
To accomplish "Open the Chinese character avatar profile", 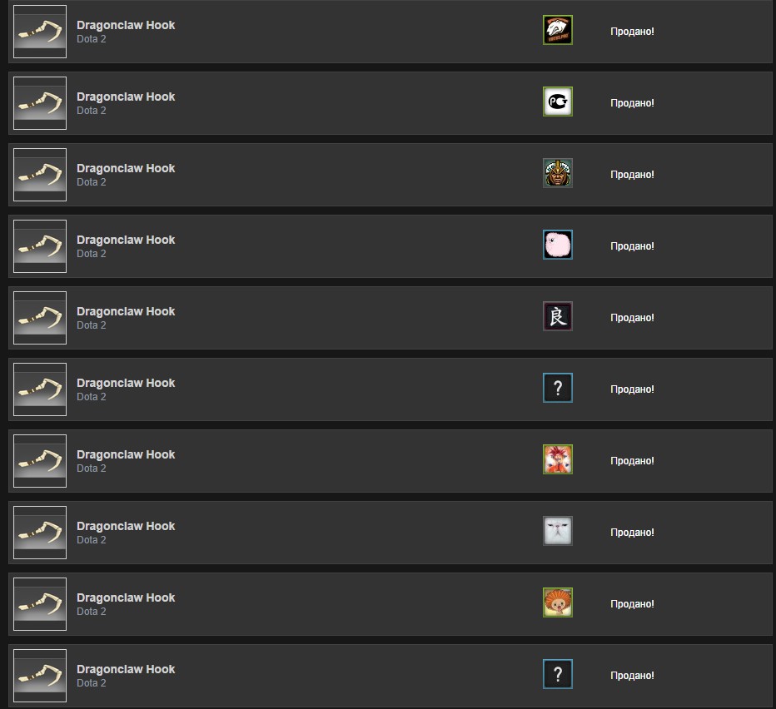I will click(x=557, y=316).
